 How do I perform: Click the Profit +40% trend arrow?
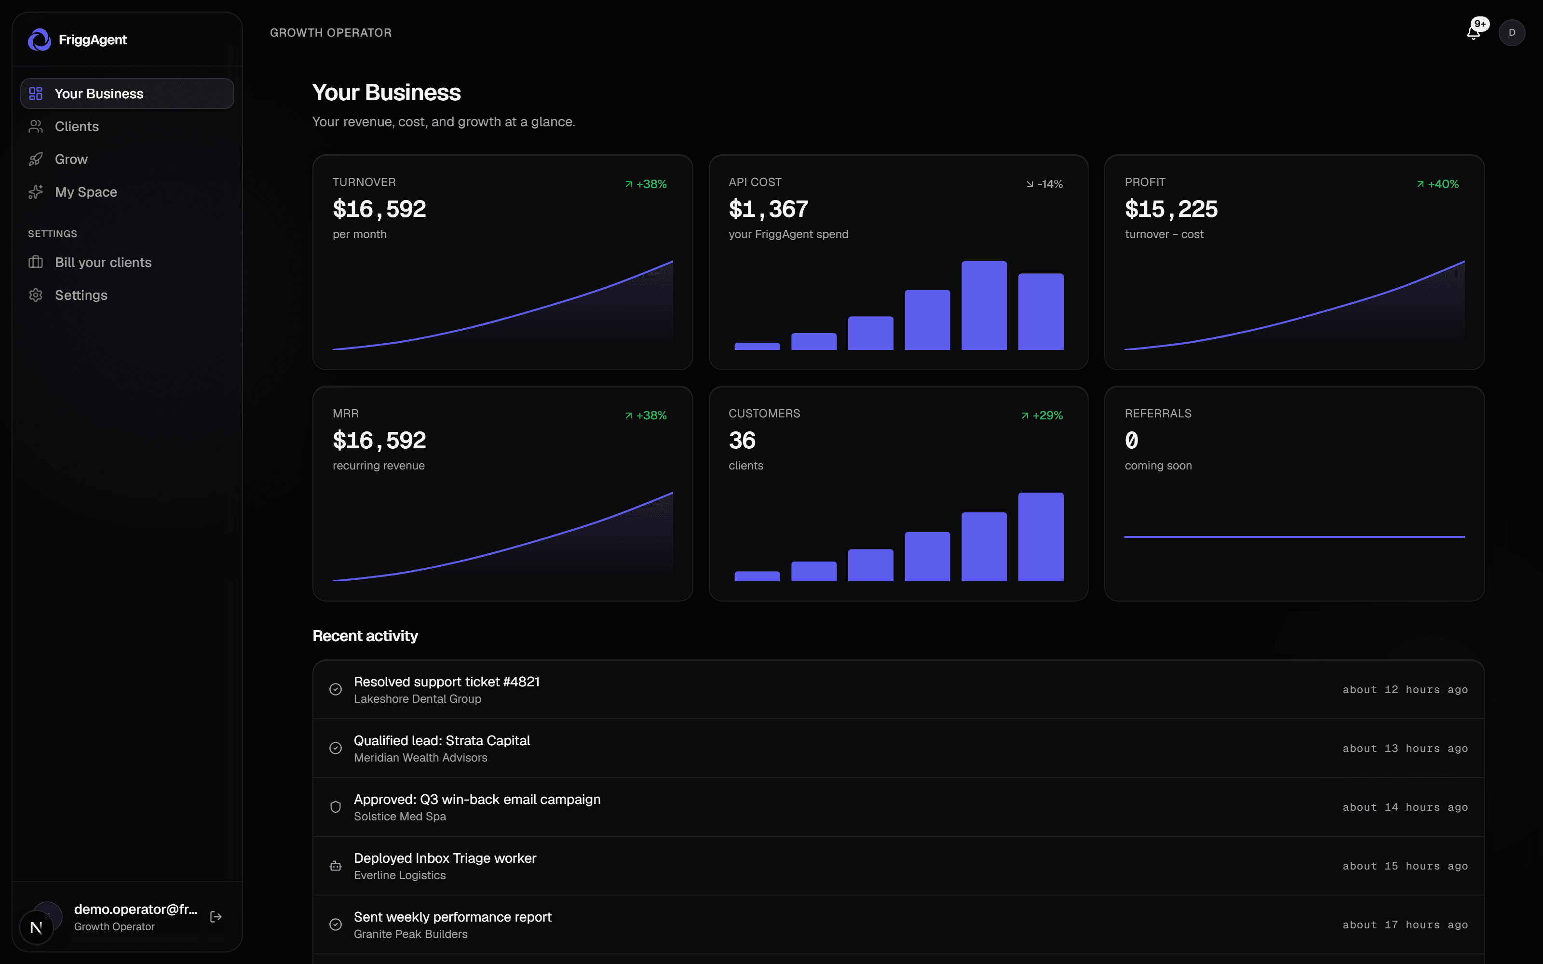1420,184
